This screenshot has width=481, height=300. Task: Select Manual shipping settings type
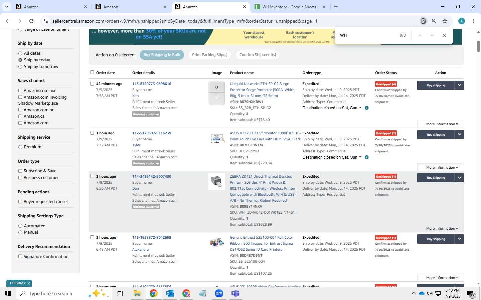20,232
